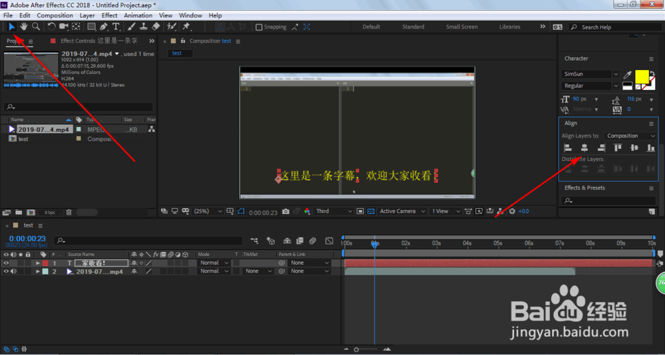The width and height of the screenshot is (665, 355).
Task: Click align bottom icon in Align panel
Action: click(651, 148)
